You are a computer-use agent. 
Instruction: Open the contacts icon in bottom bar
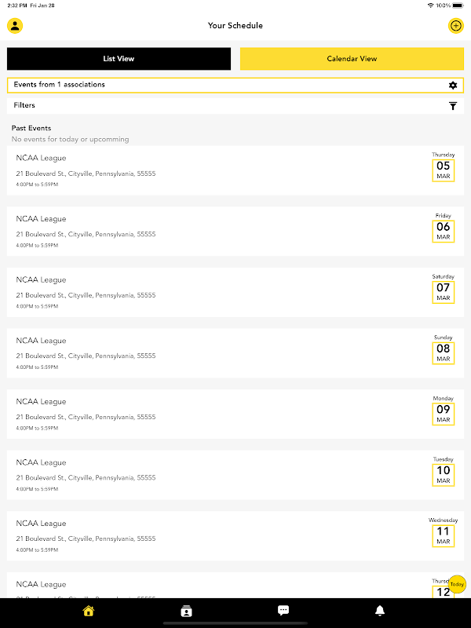tap(186, 611)
